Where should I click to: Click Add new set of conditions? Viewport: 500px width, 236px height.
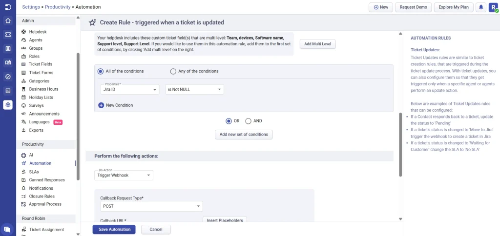click(x=244, y=135)
